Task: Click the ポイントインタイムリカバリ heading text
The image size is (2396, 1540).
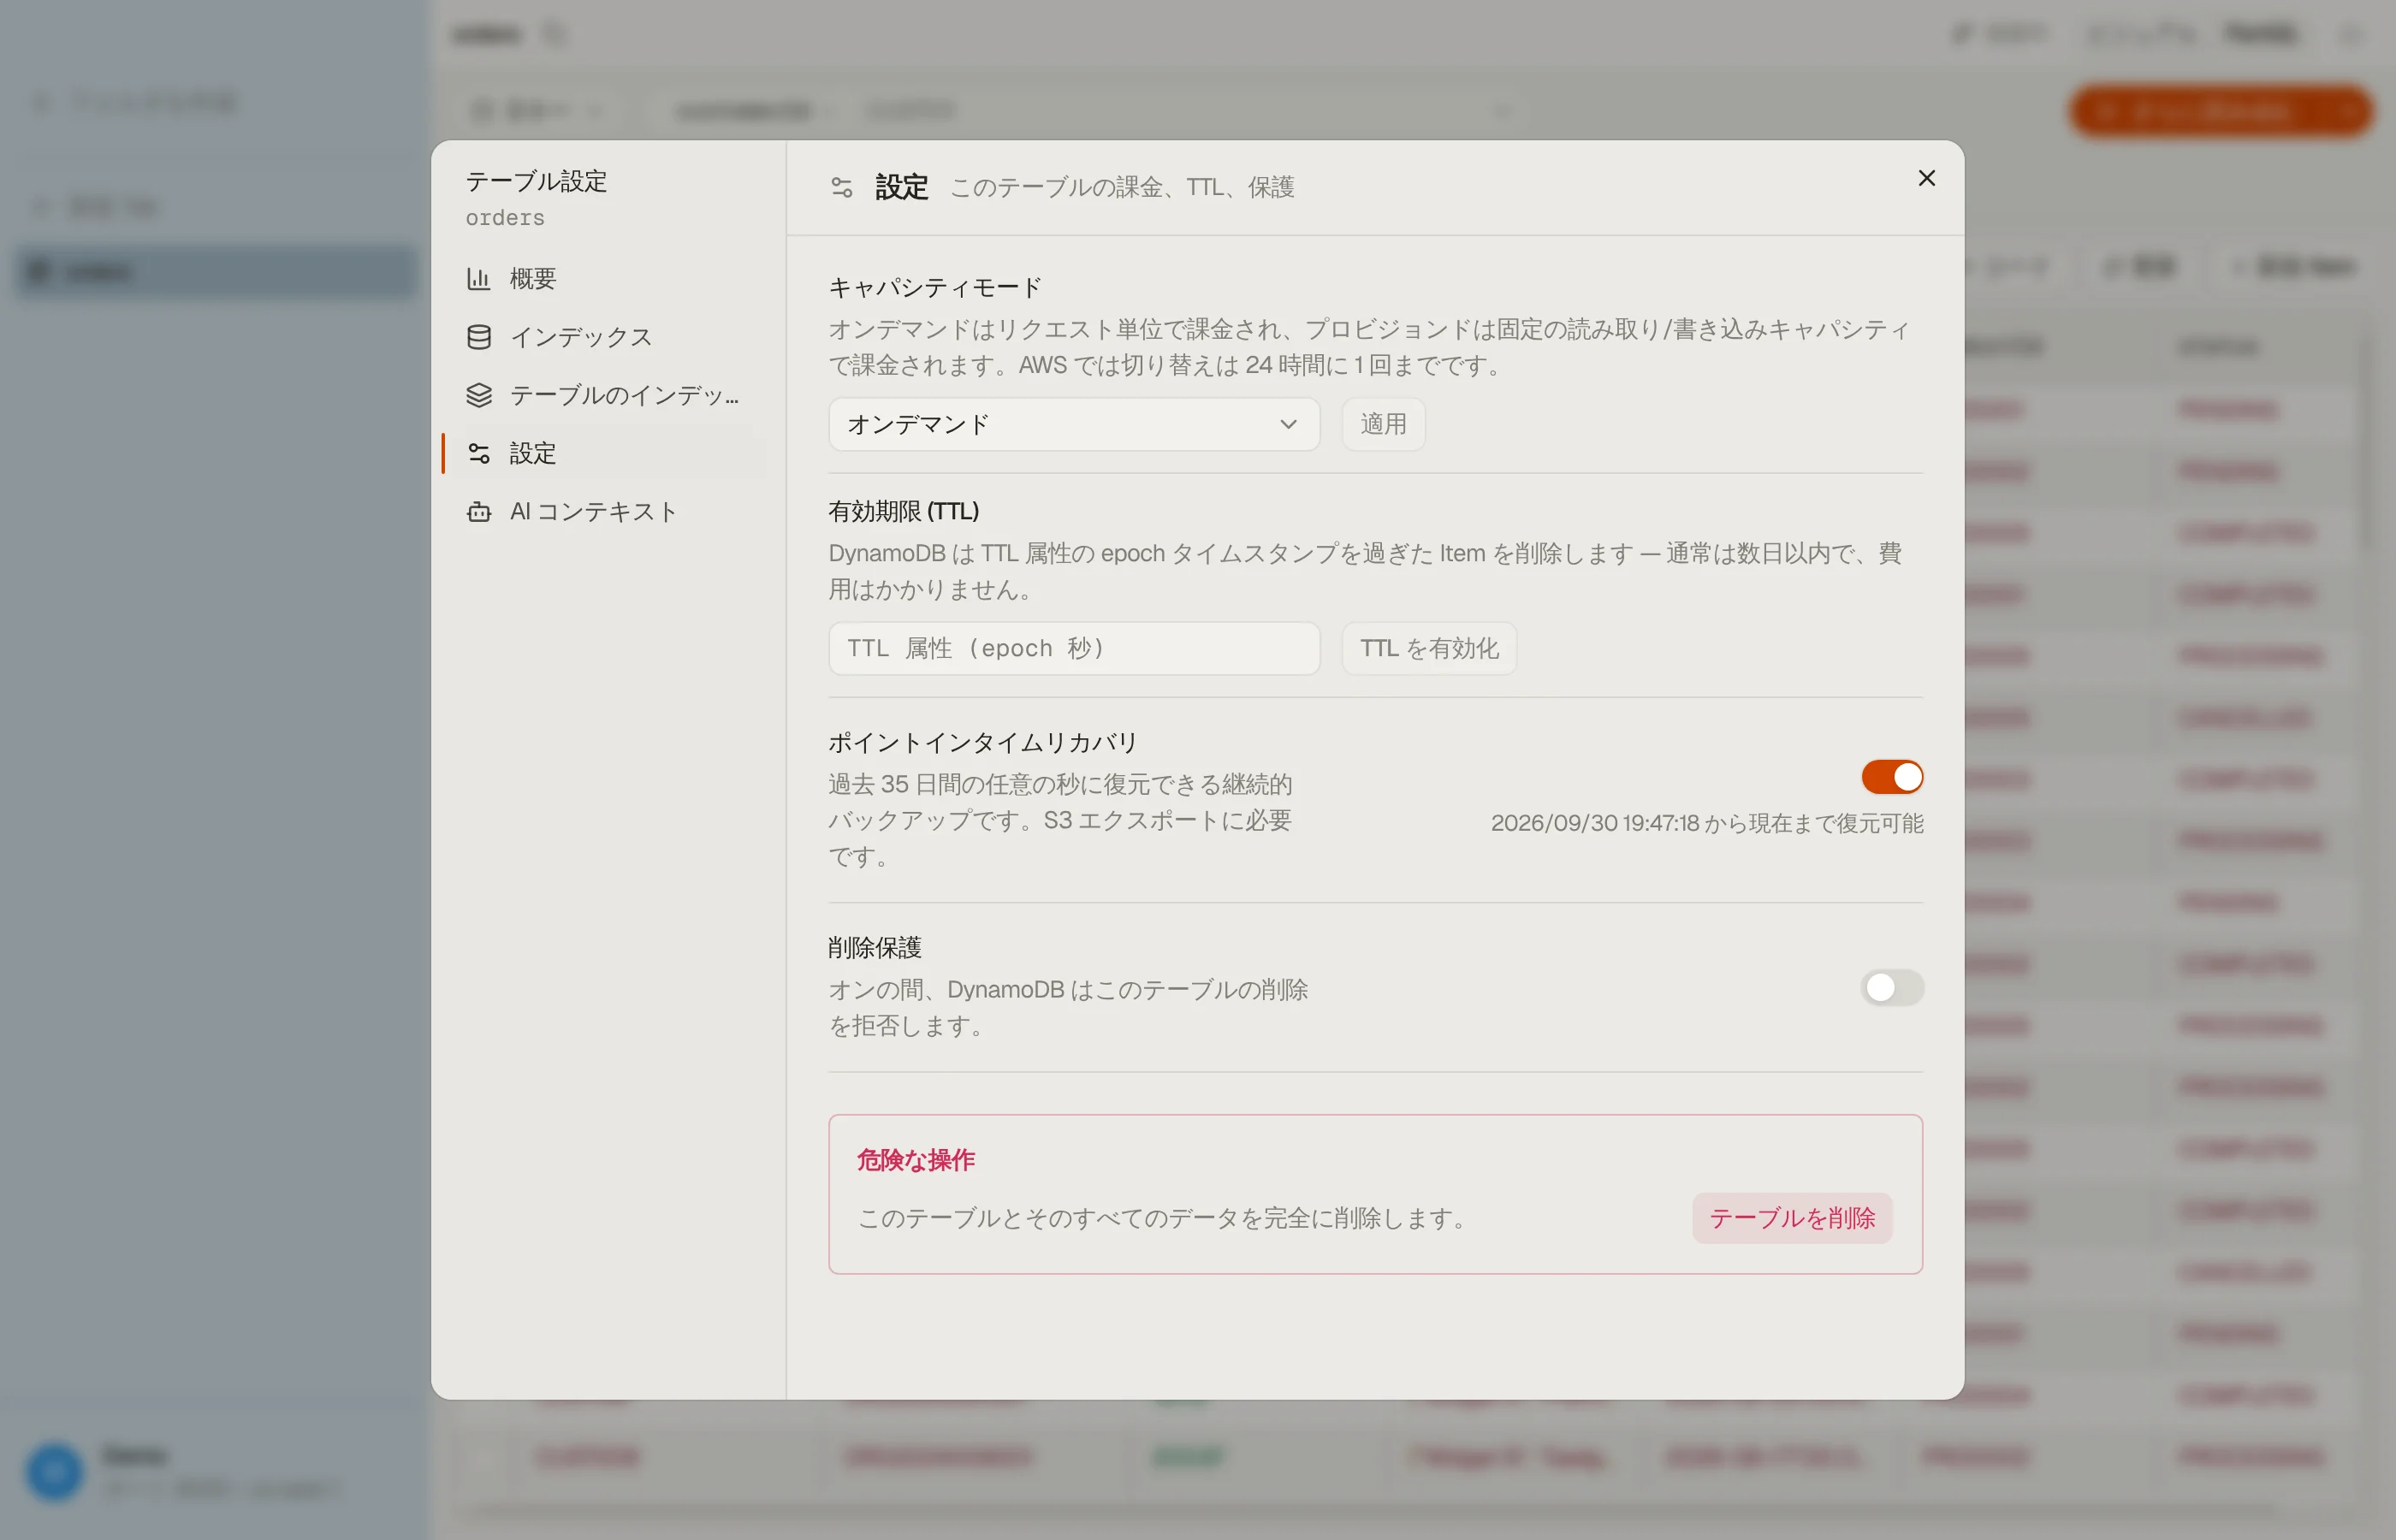Action: click(x=982, y=742)
